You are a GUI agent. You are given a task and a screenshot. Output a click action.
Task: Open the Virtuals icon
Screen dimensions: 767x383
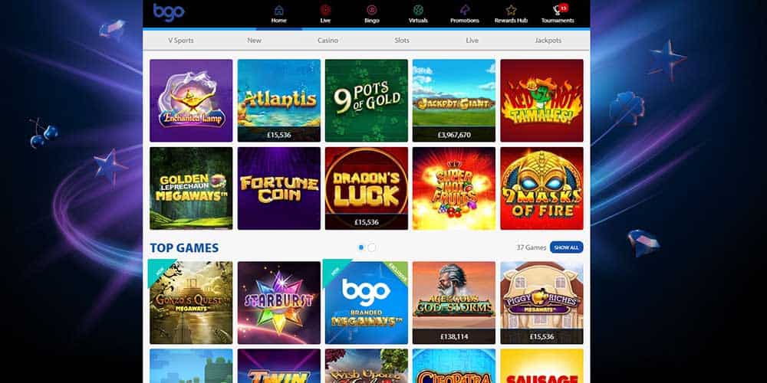(418, 10)
